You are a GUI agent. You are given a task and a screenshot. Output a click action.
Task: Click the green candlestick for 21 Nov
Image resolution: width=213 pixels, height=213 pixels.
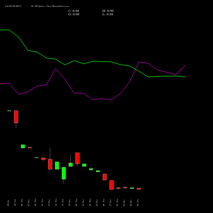84,165
